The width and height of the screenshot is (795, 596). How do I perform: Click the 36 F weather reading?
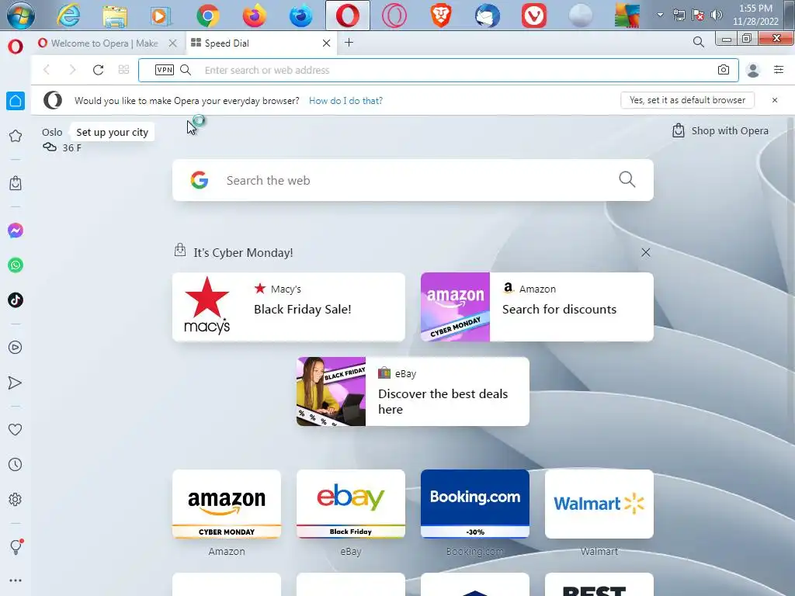coord(71,148)
